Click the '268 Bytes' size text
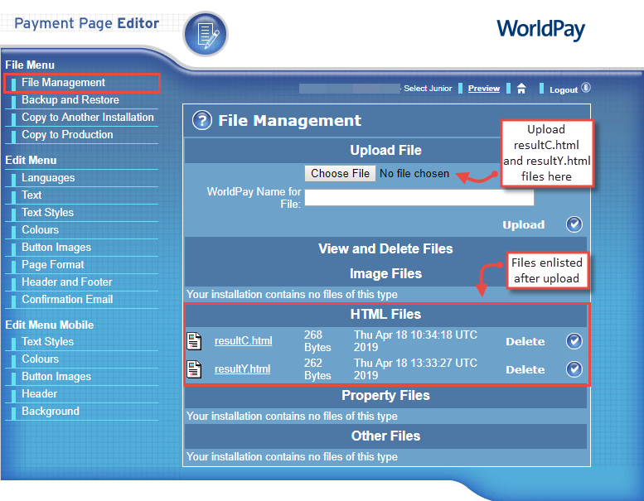The image size is (644, 501). click(x=317, y=341)
